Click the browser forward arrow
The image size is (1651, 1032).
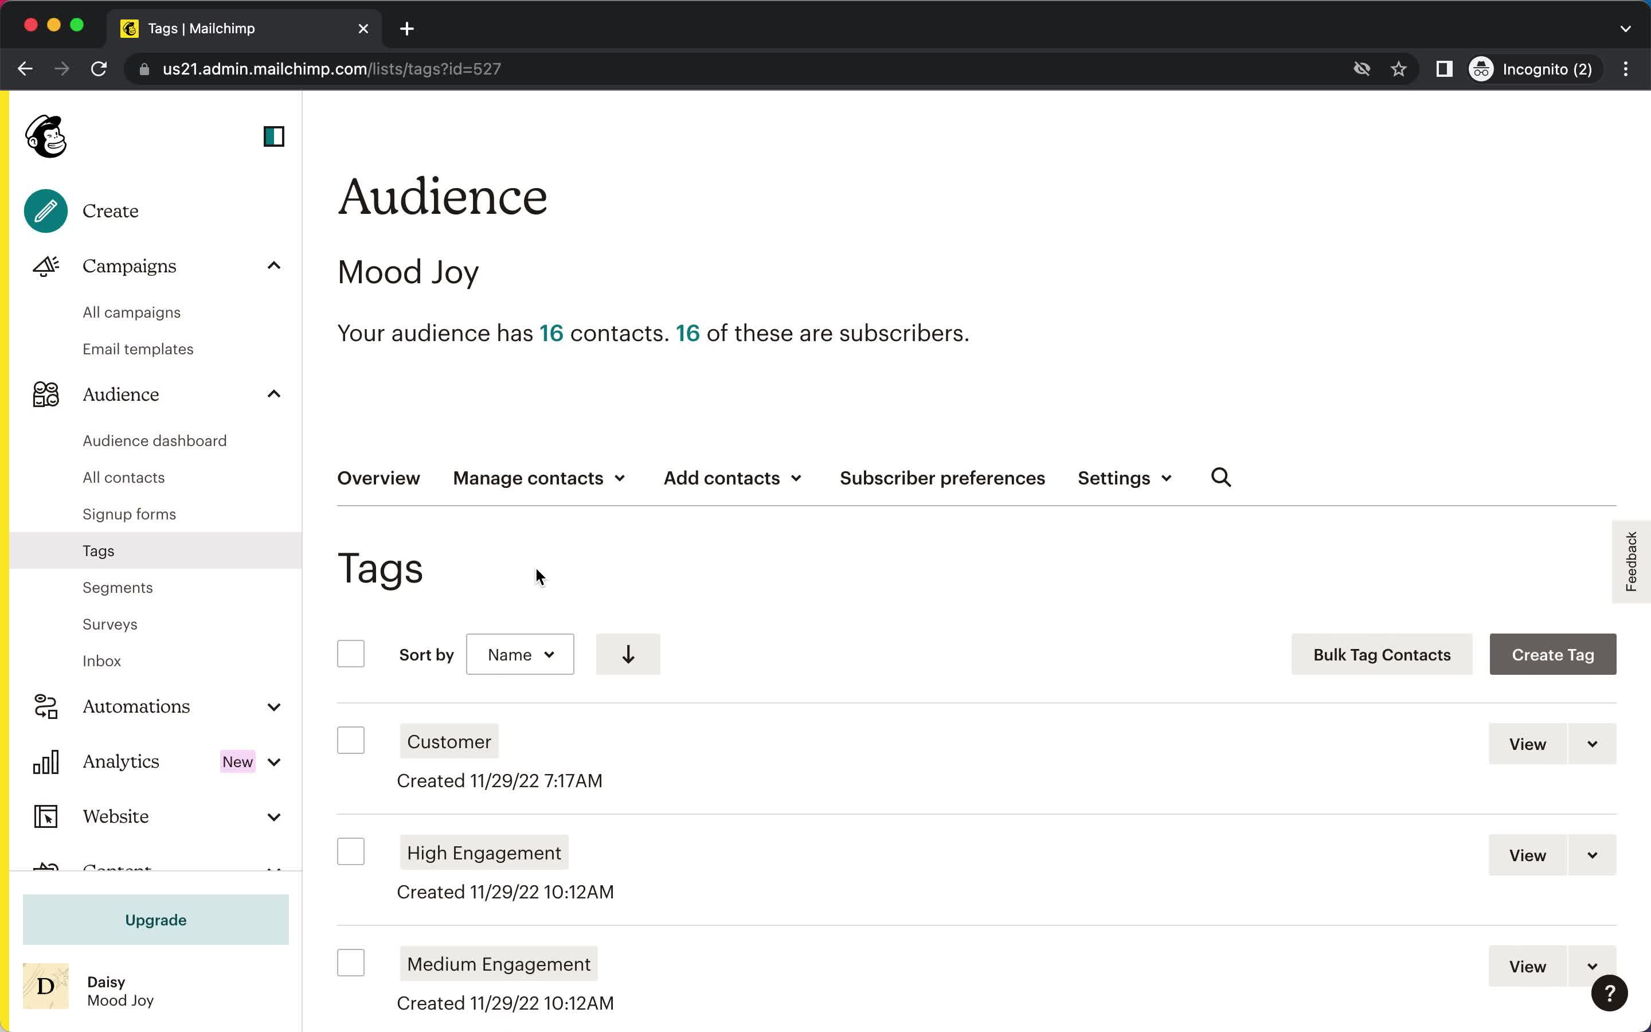tap(61, 69)
